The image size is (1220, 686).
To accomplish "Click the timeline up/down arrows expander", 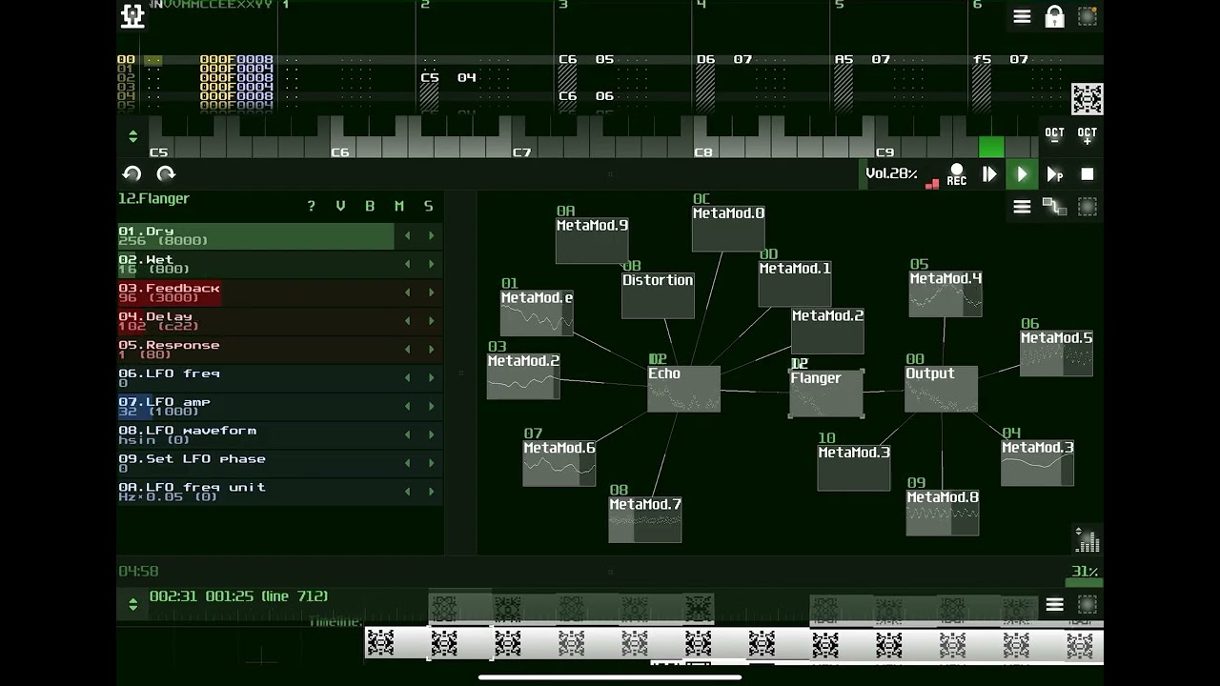I will tap(133, 603).
